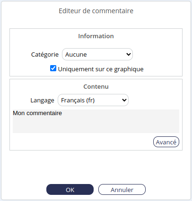
Task: Click the 'Uniquement sur ce graphique' label text
Action: tap(101, 69)
